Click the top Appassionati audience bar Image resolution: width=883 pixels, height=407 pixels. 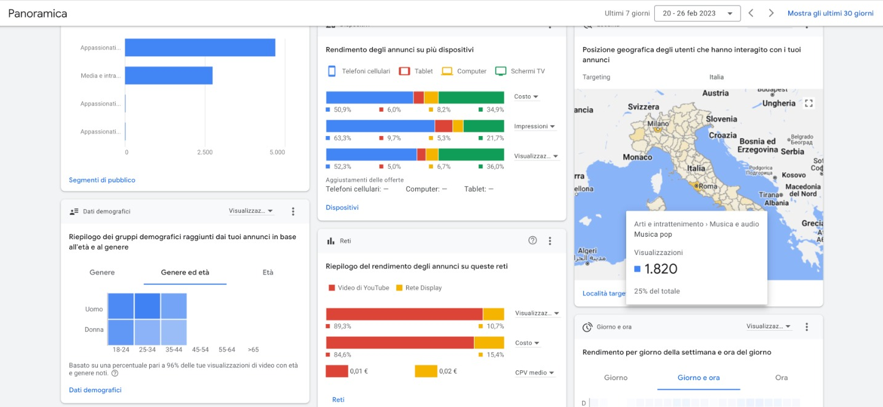pyautogui.click(x=200, y=48)
